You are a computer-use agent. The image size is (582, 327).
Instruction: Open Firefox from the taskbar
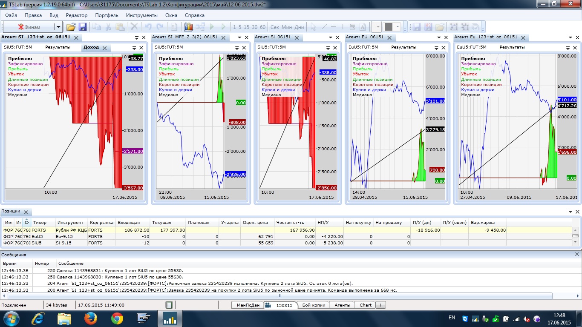[90, 318]
